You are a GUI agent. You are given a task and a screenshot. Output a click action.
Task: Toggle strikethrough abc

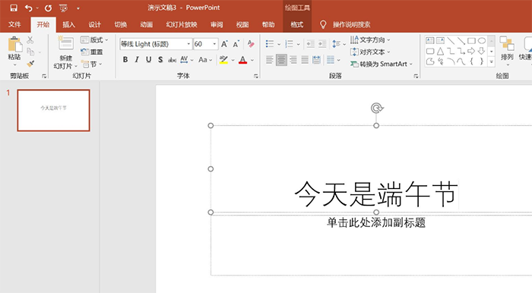point(172,60)
